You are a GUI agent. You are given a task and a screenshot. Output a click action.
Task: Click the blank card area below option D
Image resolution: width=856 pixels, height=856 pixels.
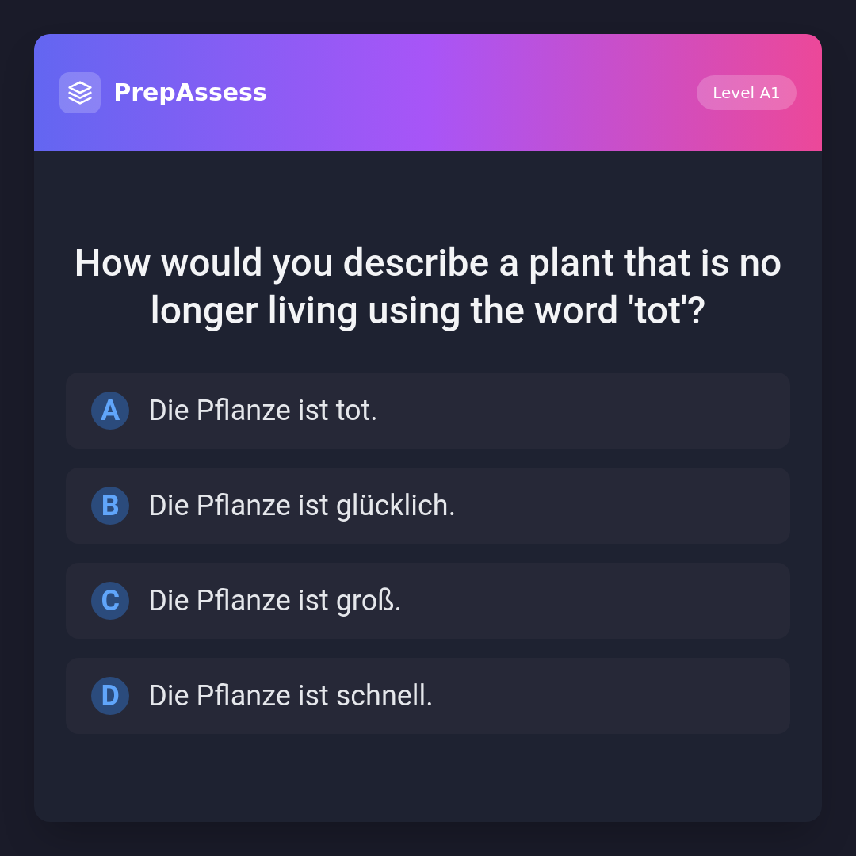click(428, 777)
